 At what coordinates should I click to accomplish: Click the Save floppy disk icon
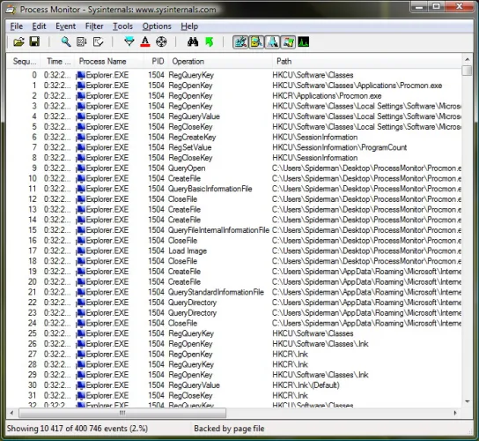pyautogui.click(x=34, y=41)
